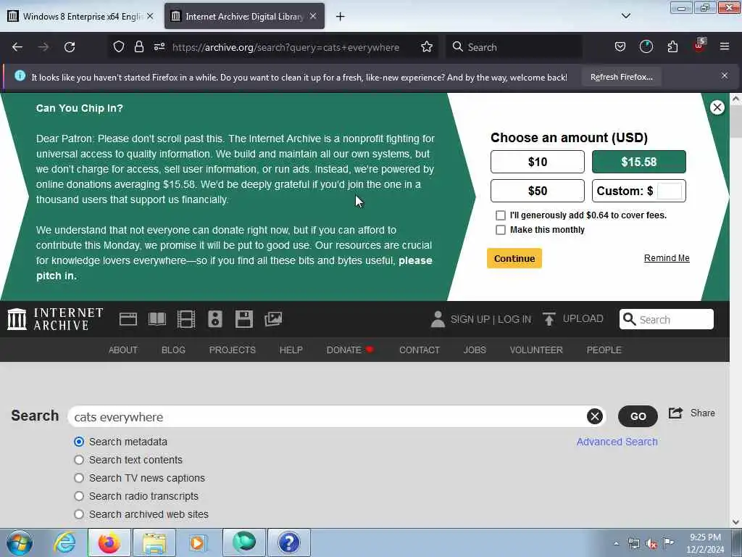Viewport: 742px width, 557px height.
Task: Open the ABOUT menu item
Action: tap(123, 350)
